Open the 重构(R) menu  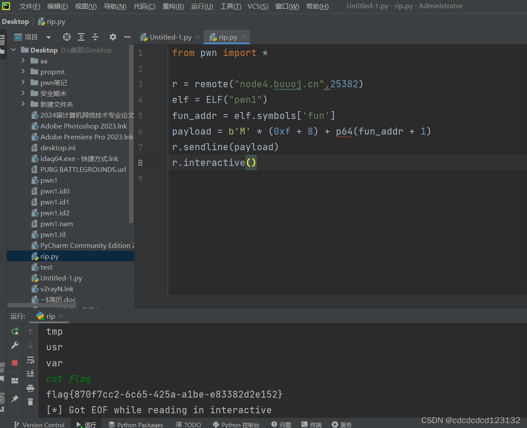click(173, 7)
